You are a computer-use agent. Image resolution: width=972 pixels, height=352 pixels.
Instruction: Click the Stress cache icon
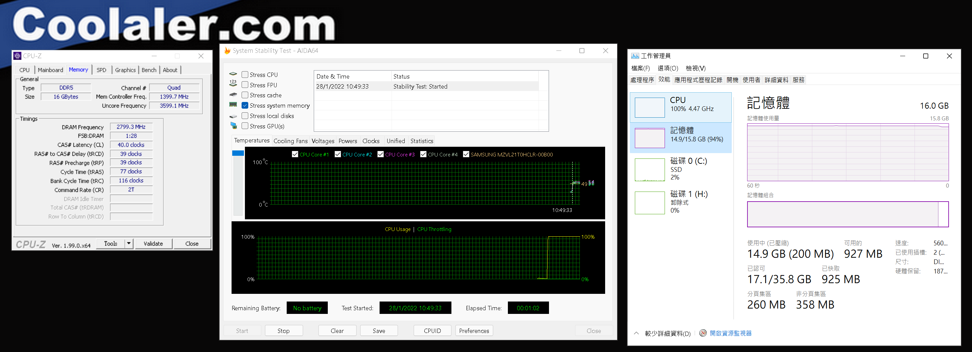point(233,95)
